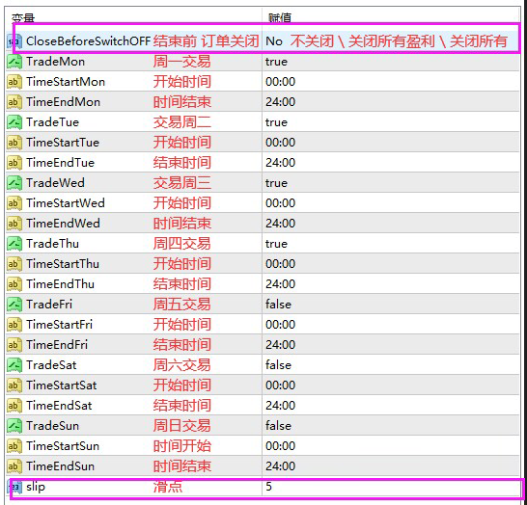The height and width of the screenshot is (505, 527).
Task: Click the green icon next to TradeSat
Action: pyautogui.click(x=14, y=365)
